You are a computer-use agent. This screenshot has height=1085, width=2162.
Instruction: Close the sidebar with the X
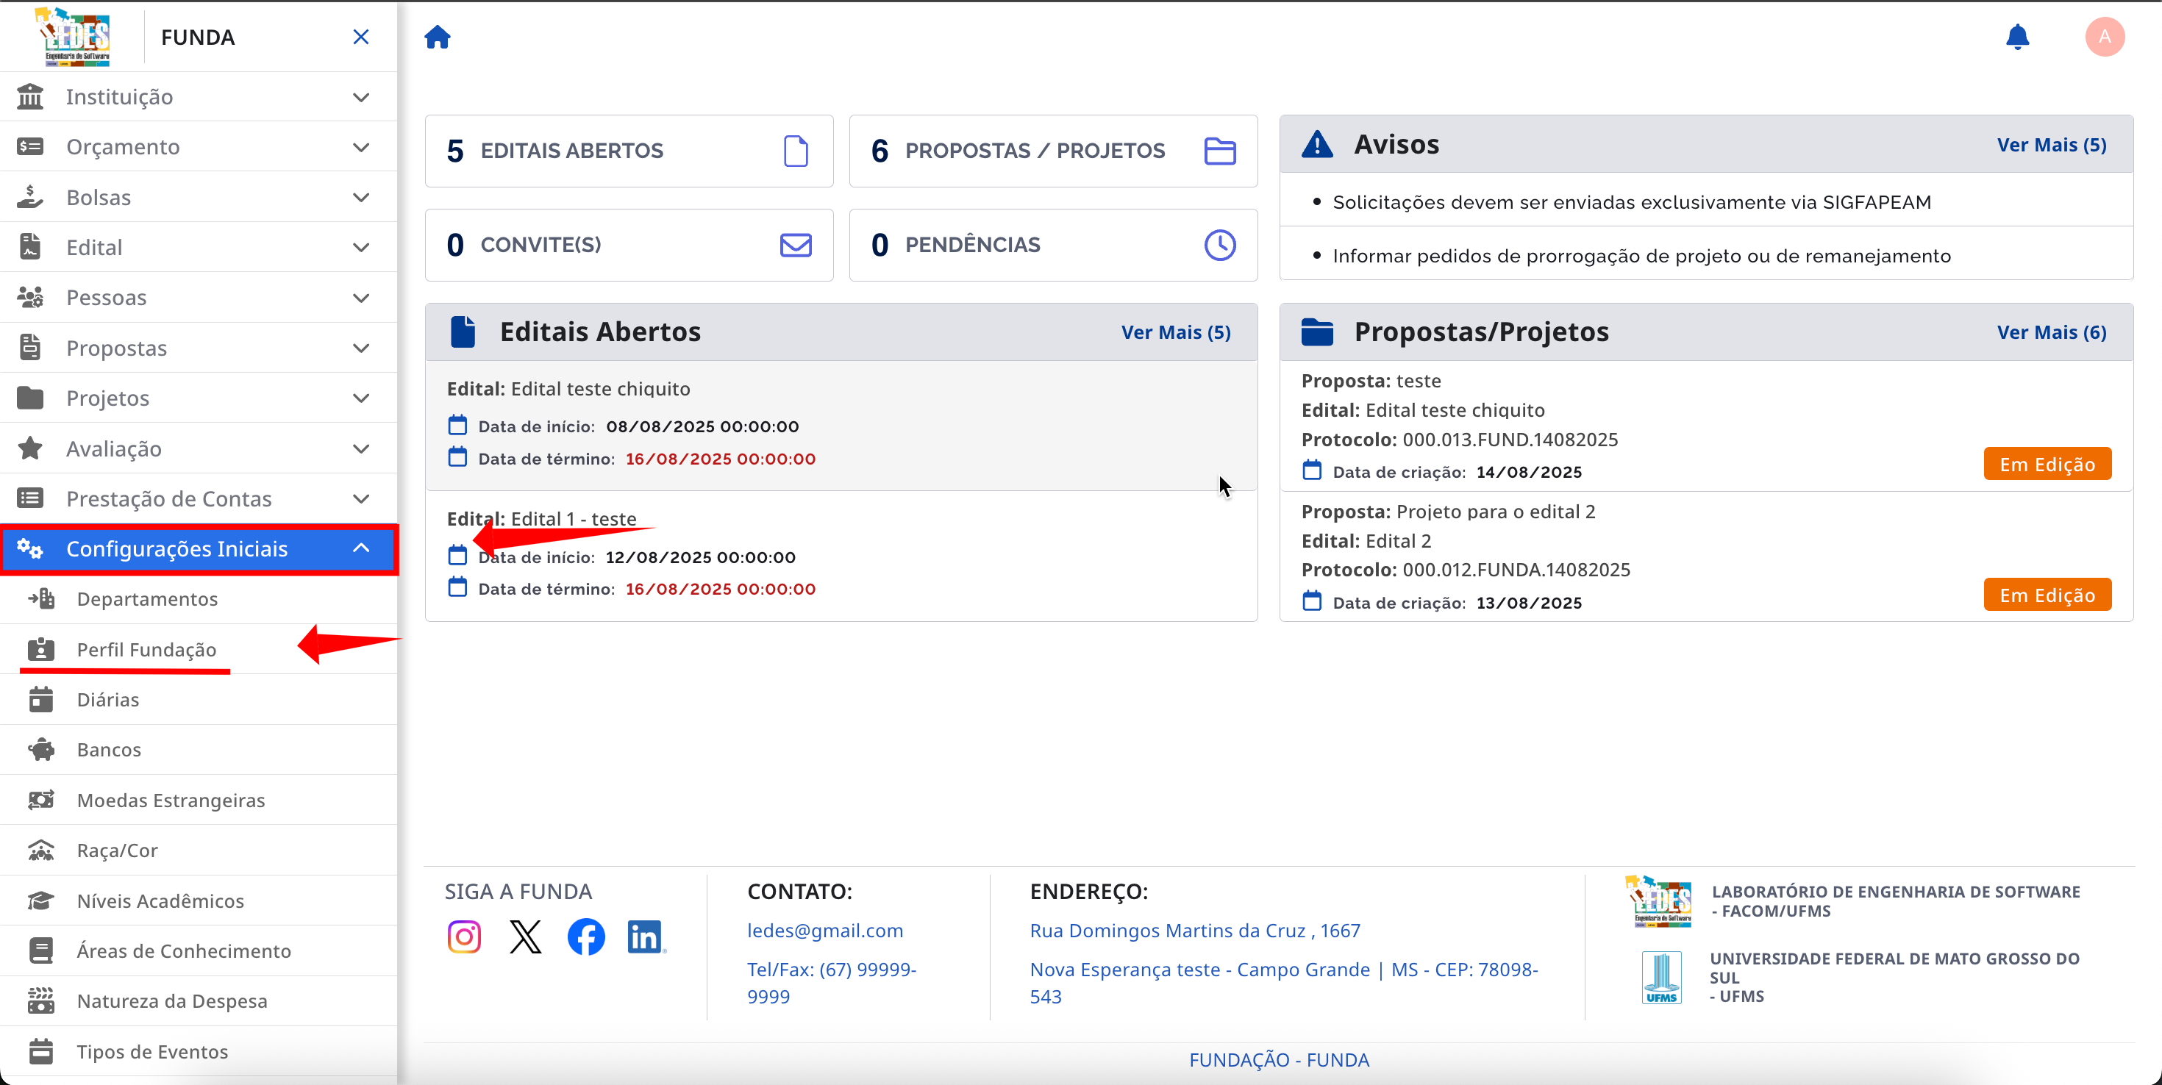(361, 37)
